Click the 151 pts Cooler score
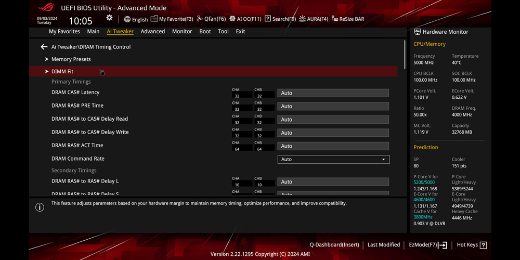The height and width of the screenshot is (260, 520). click(x=459, y=166)
